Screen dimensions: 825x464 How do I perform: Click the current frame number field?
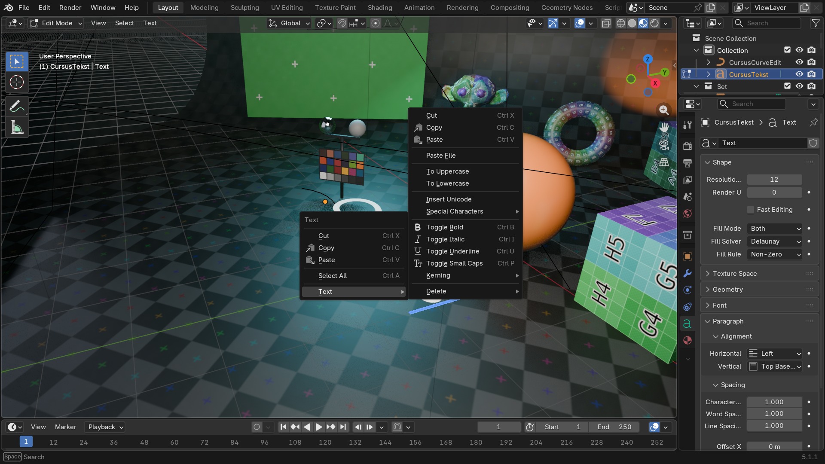[x=499, y=427]
